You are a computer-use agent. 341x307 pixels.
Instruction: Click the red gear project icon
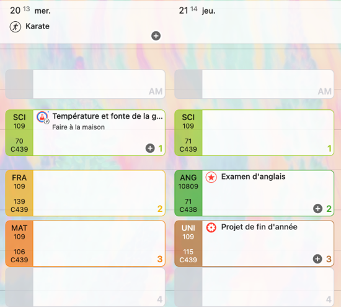click(211, 227)
